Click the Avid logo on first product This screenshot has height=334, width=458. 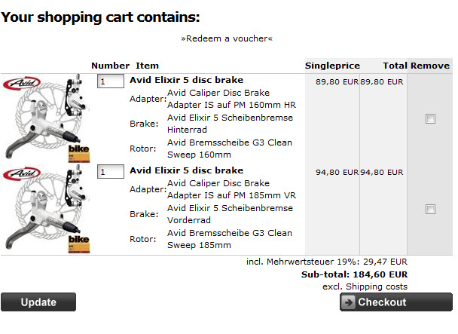tap(22, 84)
